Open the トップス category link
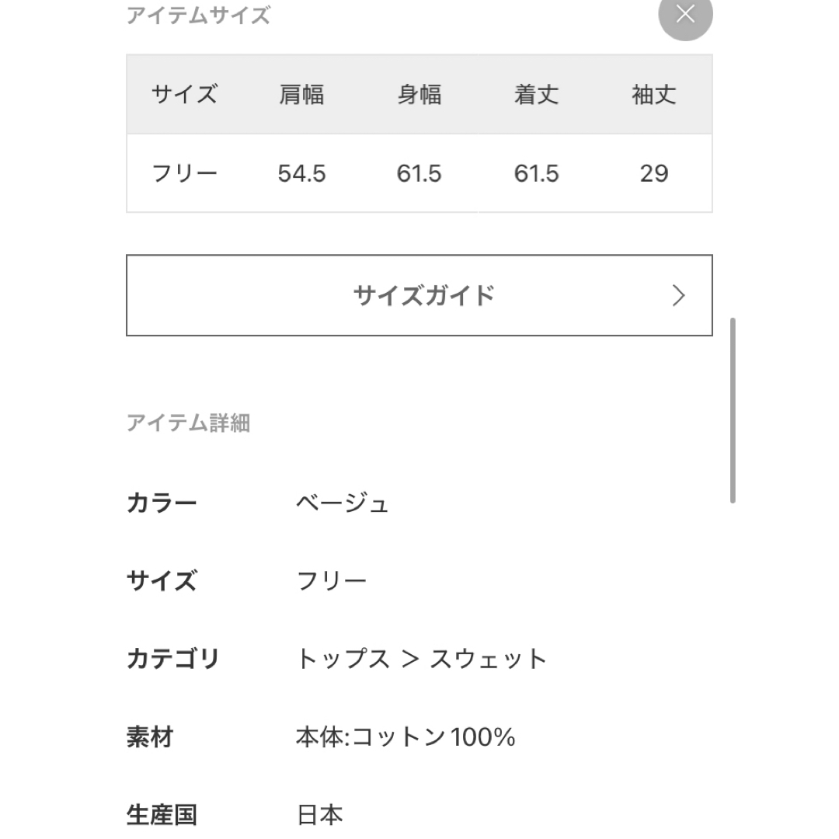This screenshot has width=839, height=839. click(343, 659)
